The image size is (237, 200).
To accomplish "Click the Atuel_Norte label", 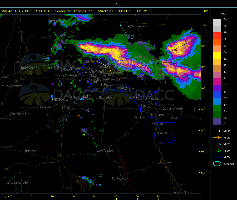I will (x=125, y=88).
